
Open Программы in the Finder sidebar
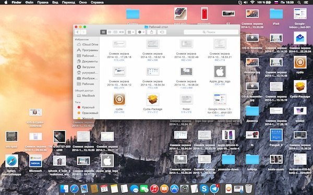pos(88,50)
